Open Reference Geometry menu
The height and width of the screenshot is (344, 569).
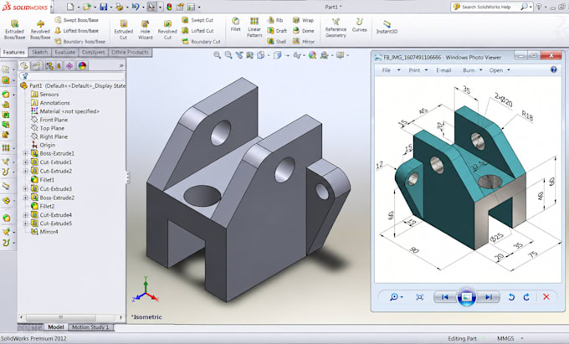(x=336, y=28)
